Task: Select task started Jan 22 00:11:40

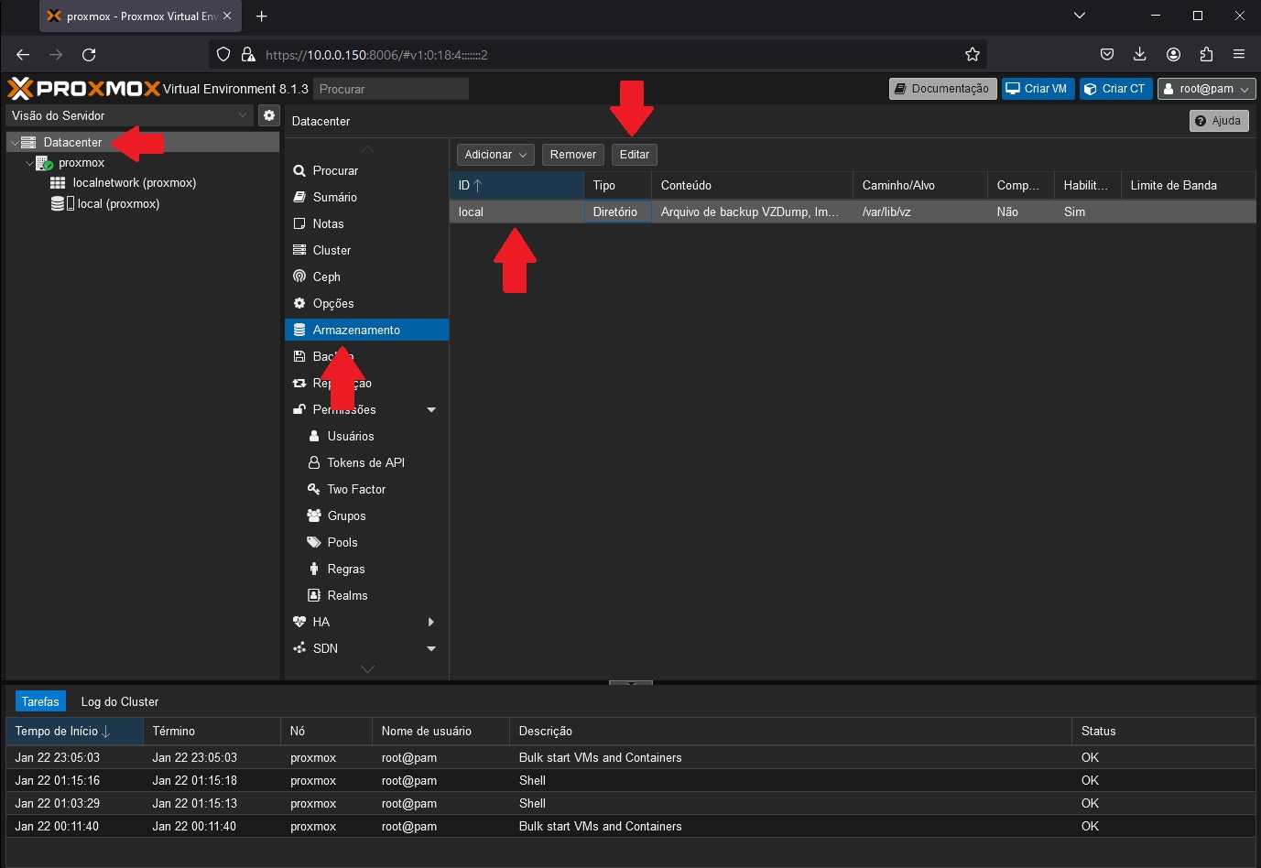Action: (x=631, y=827)
